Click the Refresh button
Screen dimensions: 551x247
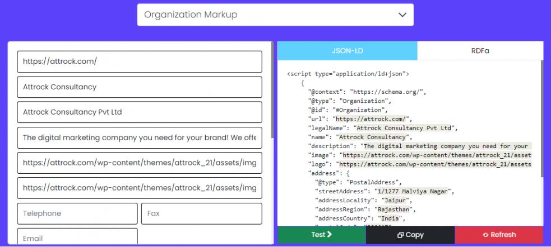tap(499, 235)
